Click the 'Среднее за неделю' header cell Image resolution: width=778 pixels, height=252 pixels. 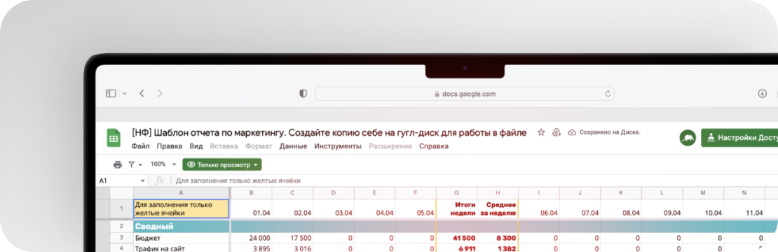[x=498, y=209]
